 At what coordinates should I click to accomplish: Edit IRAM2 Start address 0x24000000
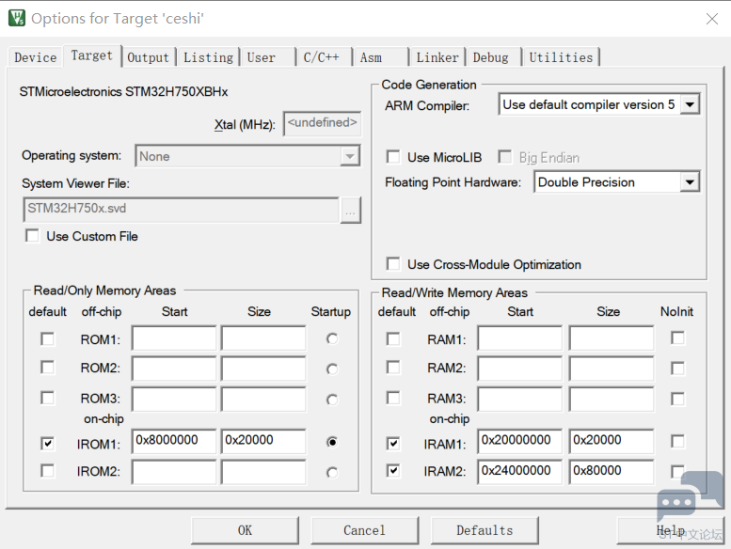520,472
